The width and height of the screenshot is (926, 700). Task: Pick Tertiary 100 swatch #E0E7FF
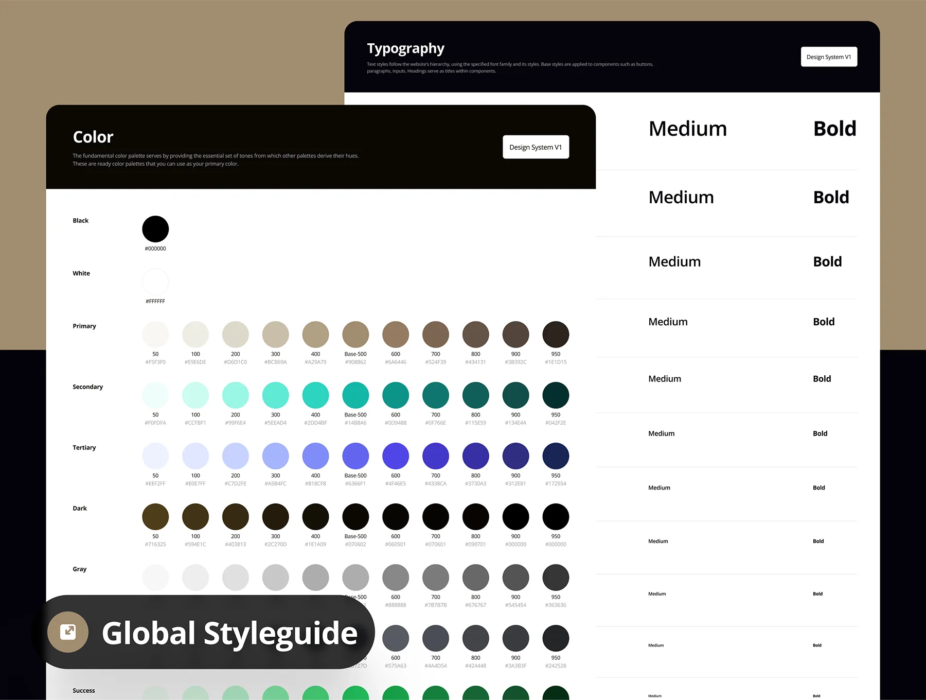(x=195, y=456)
